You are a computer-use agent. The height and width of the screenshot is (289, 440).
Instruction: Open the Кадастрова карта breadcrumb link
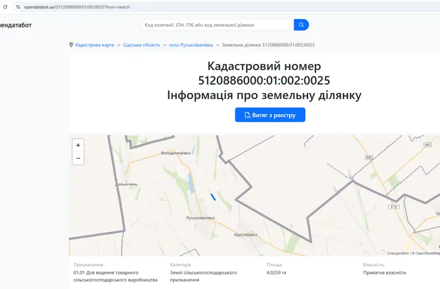click(x=95, y=45)
